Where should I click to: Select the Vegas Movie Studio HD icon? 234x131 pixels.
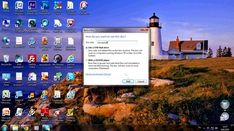[32, 25]
